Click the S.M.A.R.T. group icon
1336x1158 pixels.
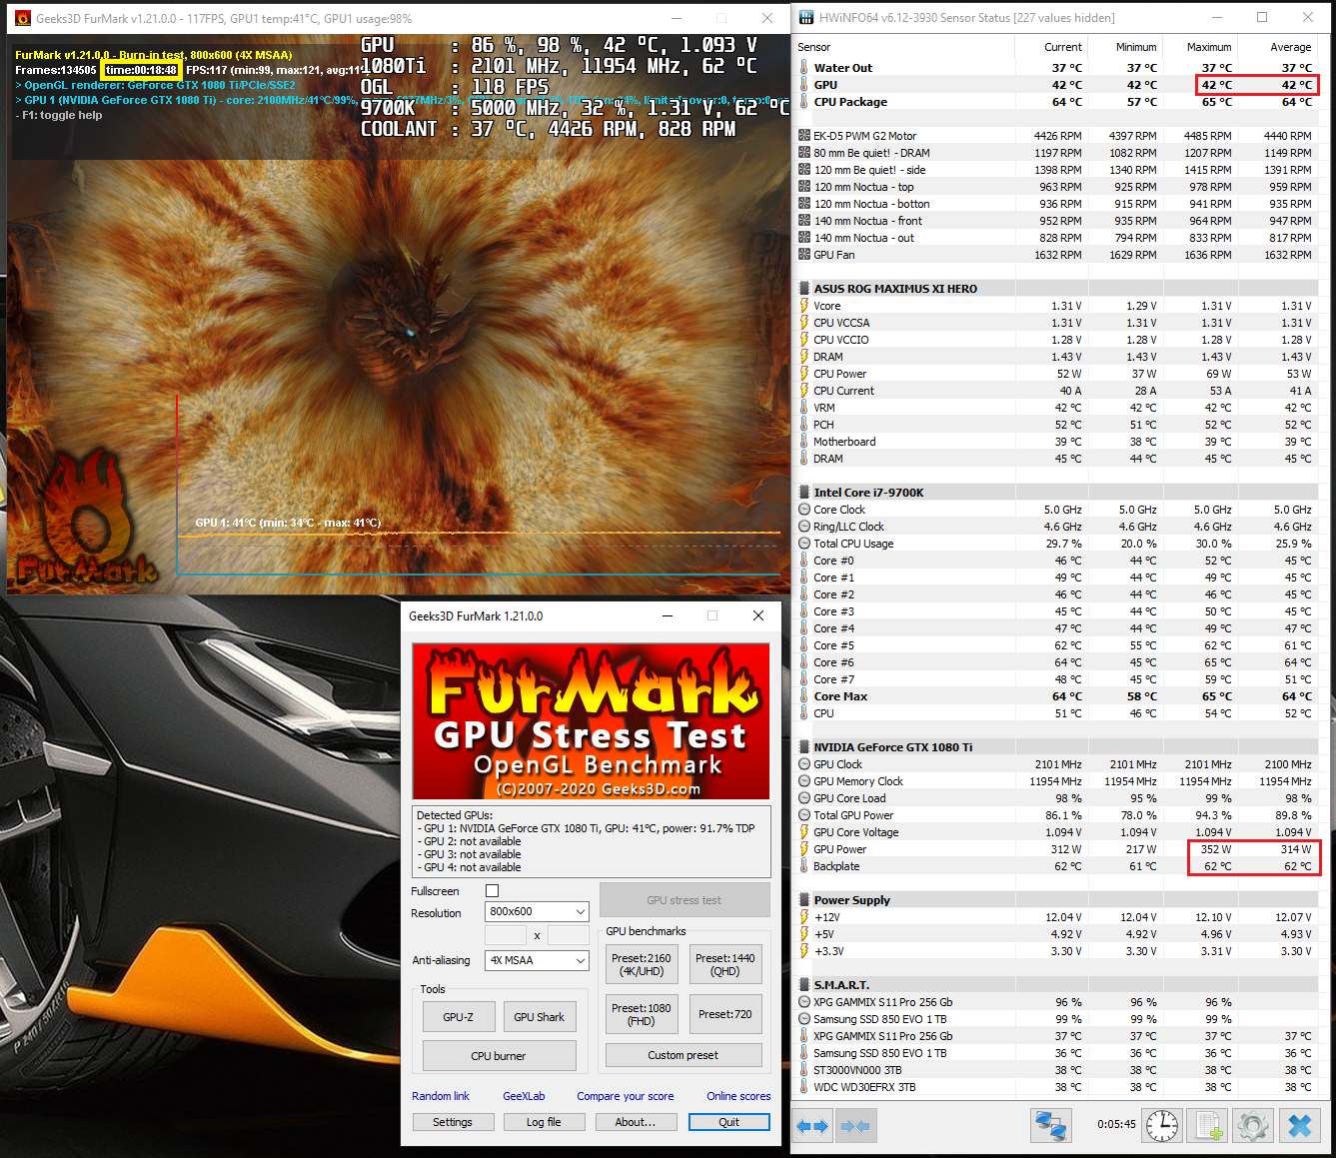804,985
